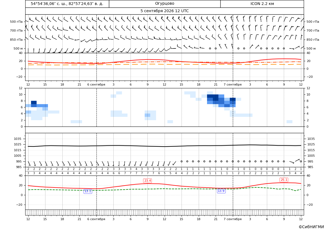Click the coordinates header cell
The image size is (324, 229).
coord(67,4)
